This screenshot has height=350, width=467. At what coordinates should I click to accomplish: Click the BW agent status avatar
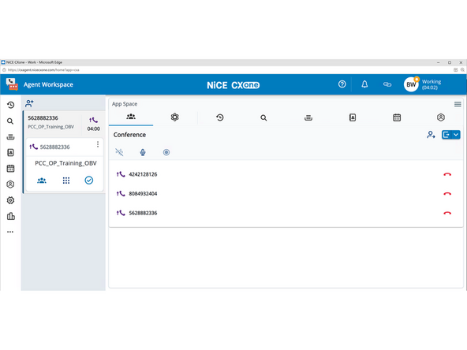(x=411, y=84)
